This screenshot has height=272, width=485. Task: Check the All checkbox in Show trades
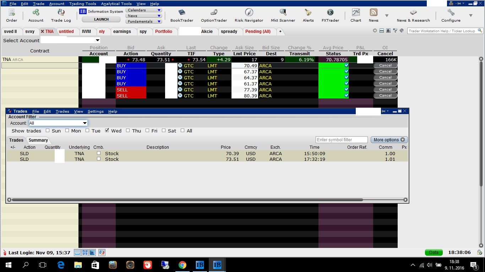(182, 131)
